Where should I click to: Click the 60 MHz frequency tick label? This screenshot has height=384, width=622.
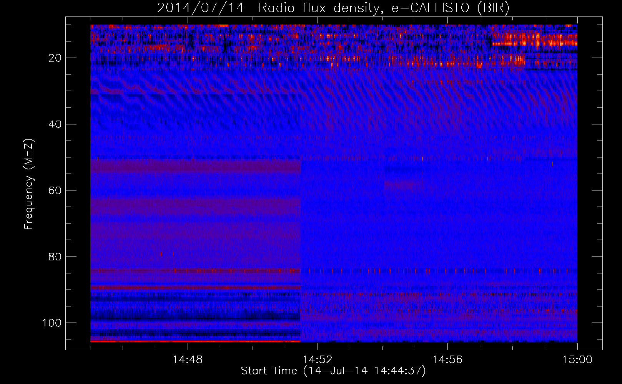tap(55, 190)
